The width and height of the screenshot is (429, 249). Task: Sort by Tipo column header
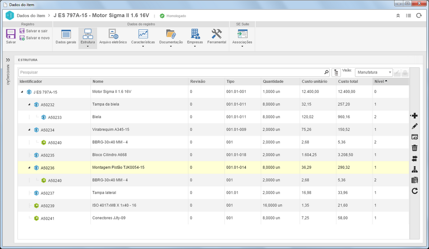coord(243,82)
